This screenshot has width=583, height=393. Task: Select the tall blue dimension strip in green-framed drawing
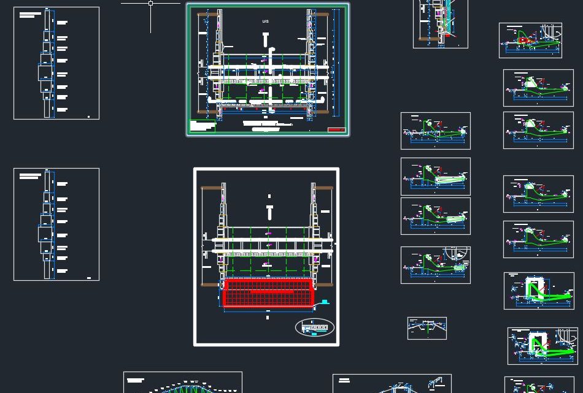(x=336, y=63)
